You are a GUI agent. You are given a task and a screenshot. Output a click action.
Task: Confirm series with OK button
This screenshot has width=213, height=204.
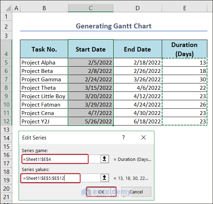pos(101,192)
